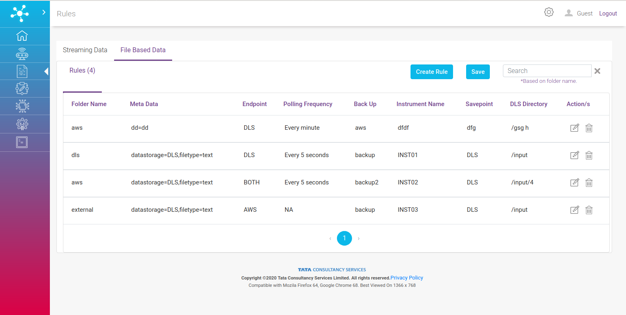Viewport: 626px width, 315px height.
Task: Open the document rules sidebar icon
Action: pyautogui.click(x=22, y=71)
